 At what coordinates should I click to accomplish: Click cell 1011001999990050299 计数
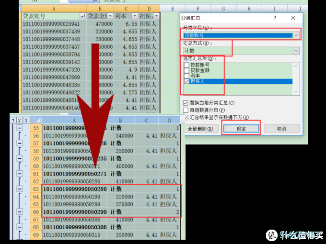tap(82, 212)
